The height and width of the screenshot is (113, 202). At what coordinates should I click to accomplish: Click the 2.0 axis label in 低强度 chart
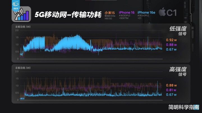click(17, 30)
